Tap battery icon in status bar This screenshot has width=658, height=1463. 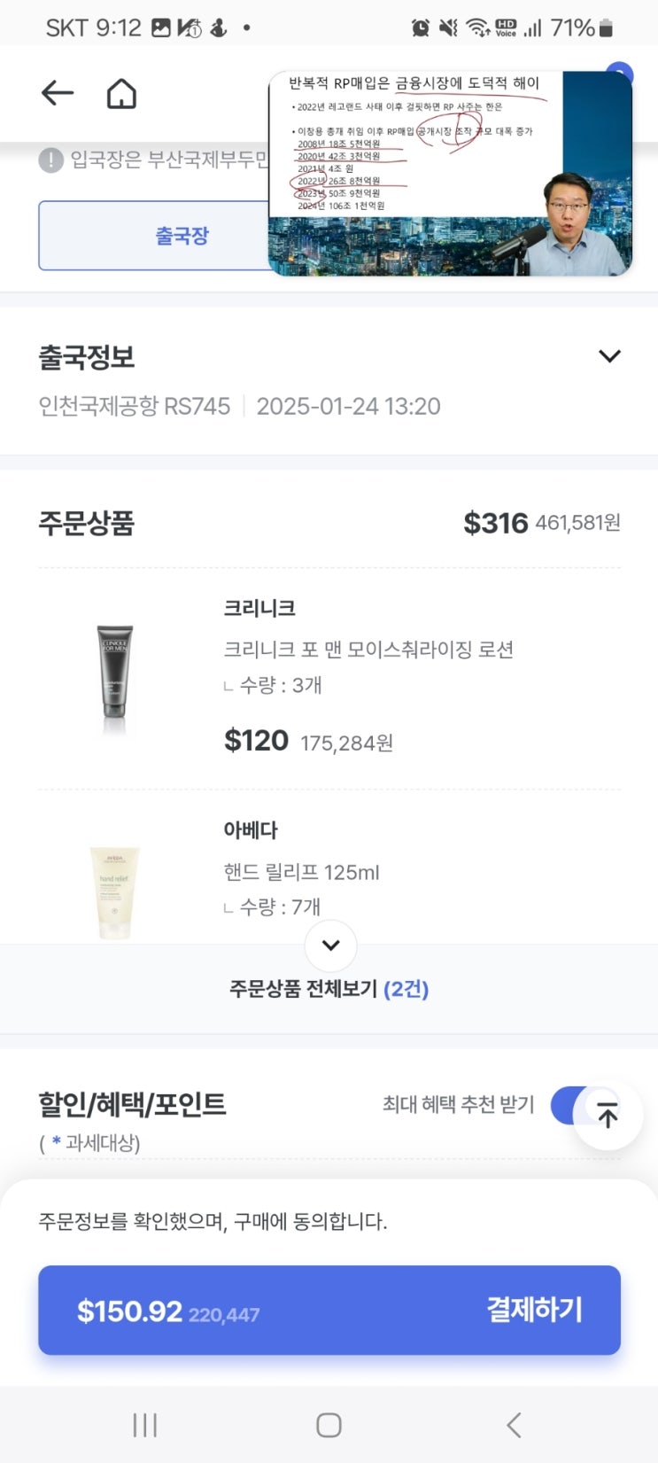coord(607,28)
